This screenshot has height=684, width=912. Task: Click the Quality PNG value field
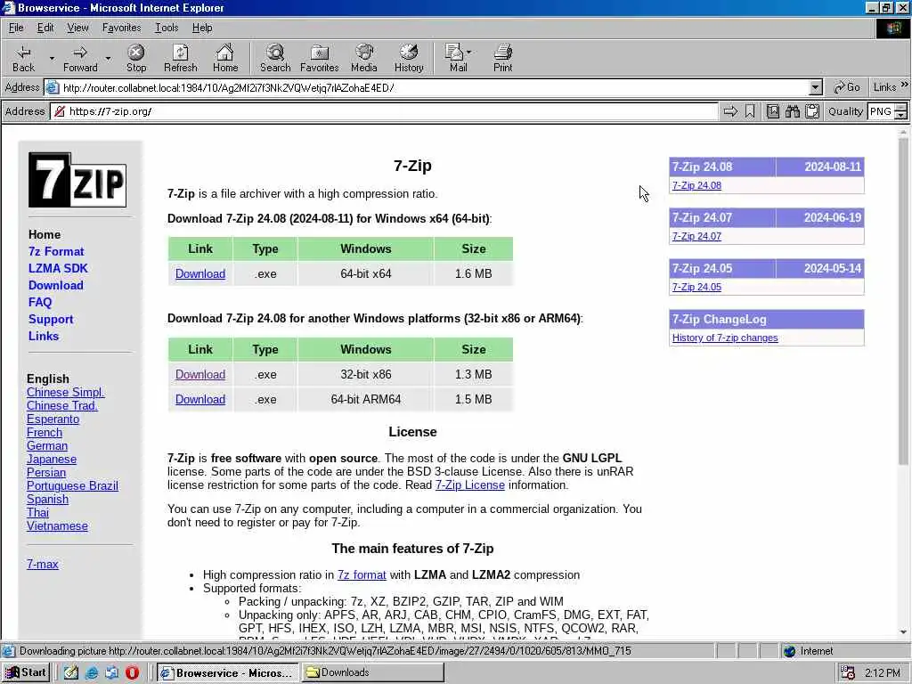[881, 111]
